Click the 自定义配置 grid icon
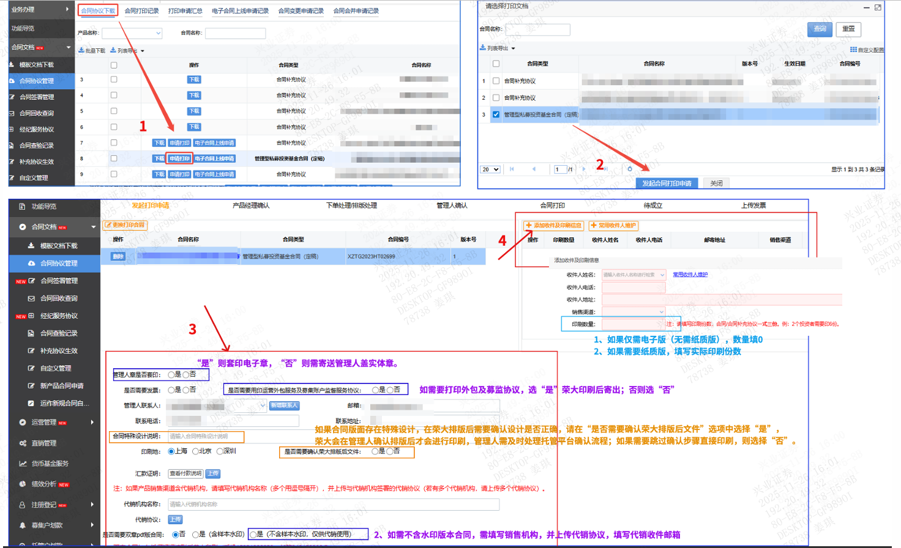The image size is (901, 548). click(x=853, y=50)
